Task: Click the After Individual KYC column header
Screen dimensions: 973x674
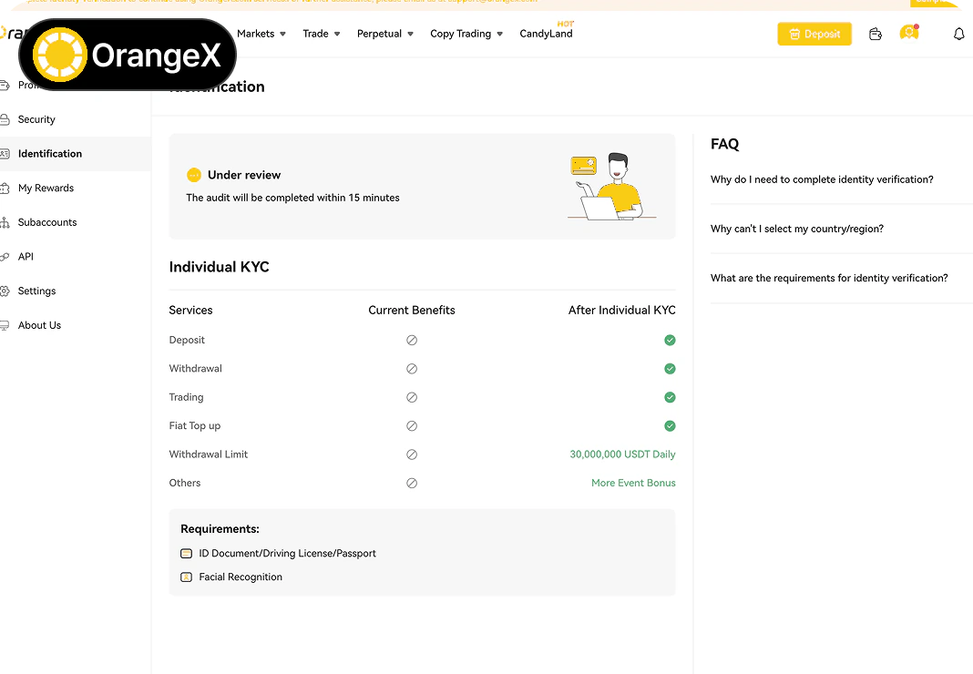Action: 621,311
